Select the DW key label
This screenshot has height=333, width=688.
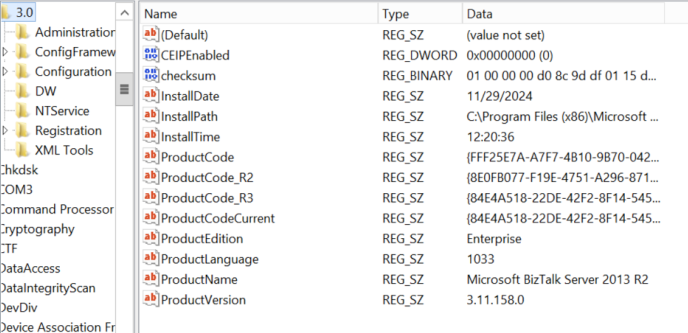pos(46,91)
